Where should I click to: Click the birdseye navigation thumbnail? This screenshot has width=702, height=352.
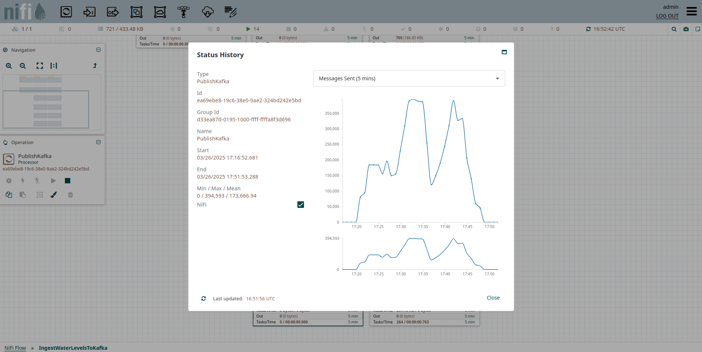pos(51,102)
